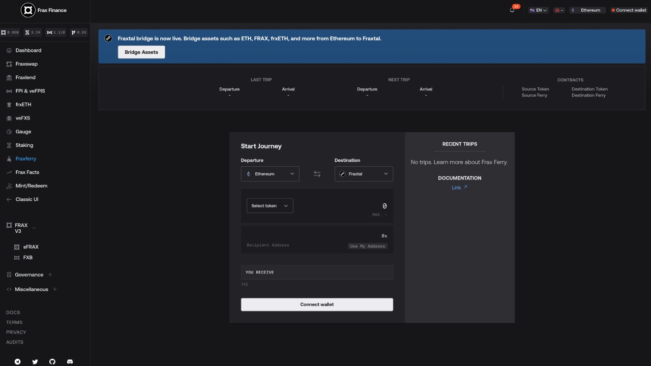Open frxETH from the sidebar
Screen dimensions: 651x366
coord(23,105)
